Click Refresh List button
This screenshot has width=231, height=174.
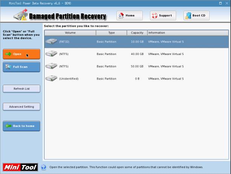tap(21, 89)
